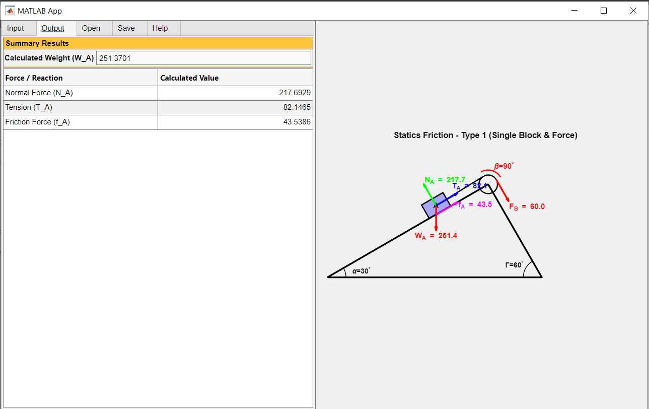Select the Normal Force (N_A) row
649x409 pixels.
158,93
